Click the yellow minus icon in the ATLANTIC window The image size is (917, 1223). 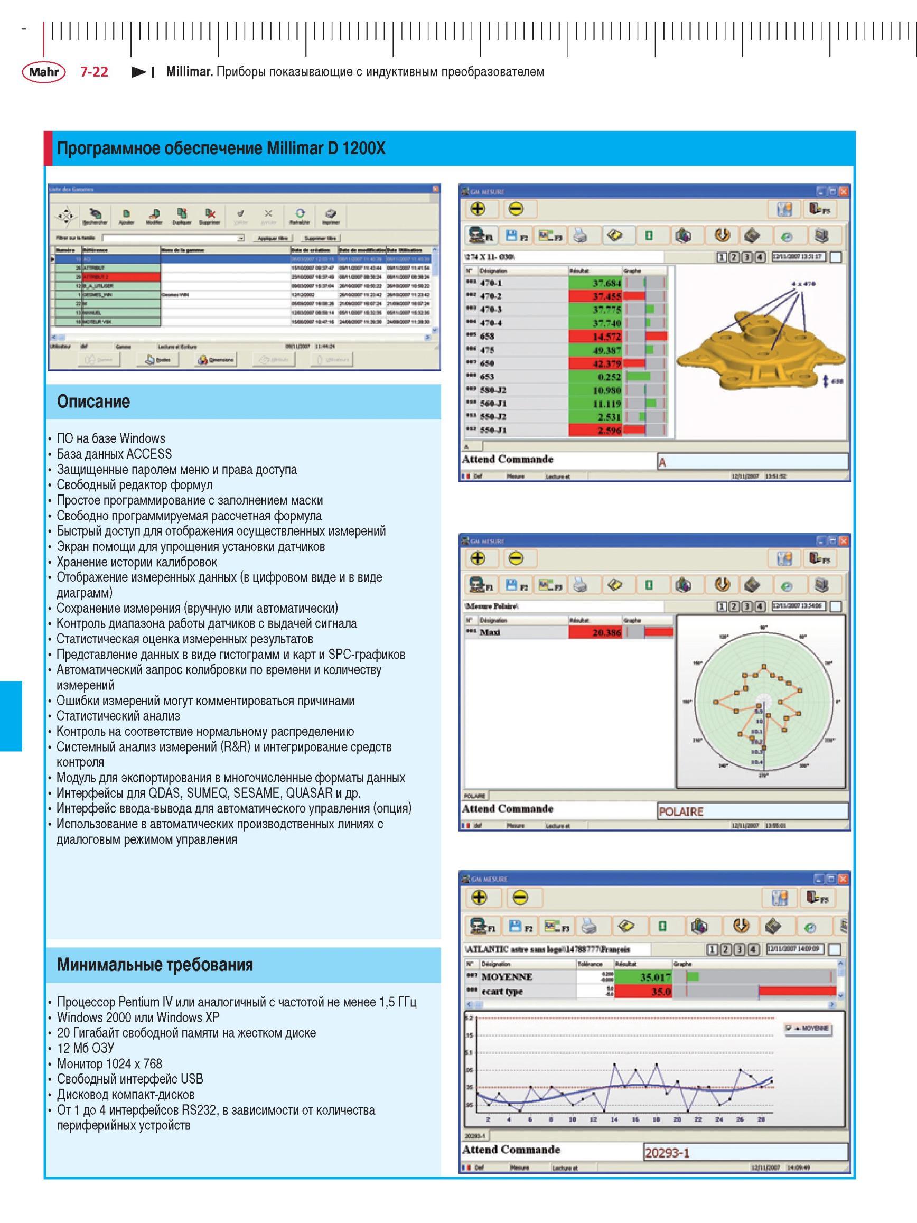(520, 898)
